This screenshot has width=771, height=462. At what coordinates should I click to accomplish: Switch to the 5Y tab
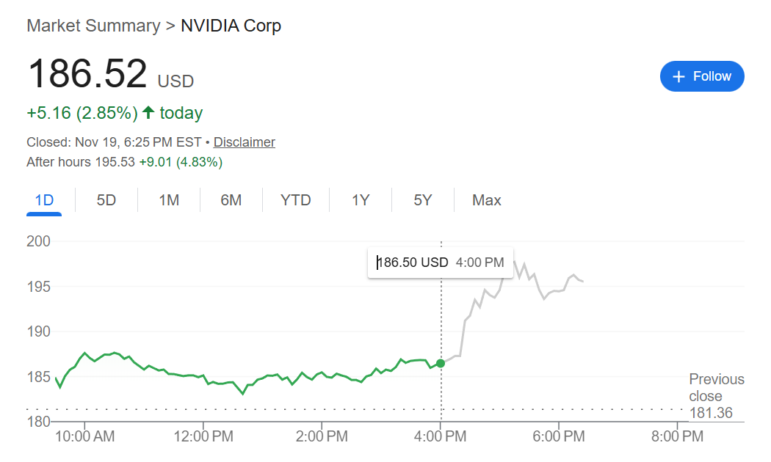(x=423, y=200)
